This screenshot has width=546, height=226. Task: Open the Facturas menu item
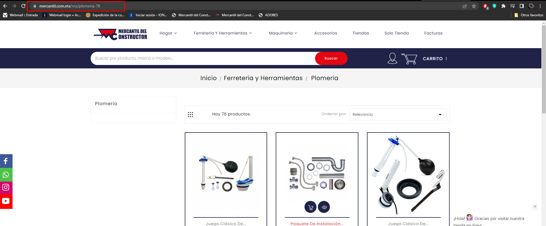(x=433, y=33)
